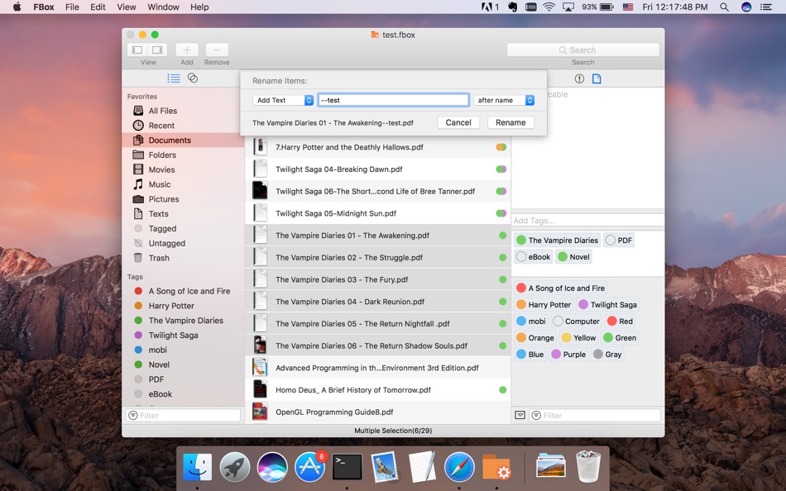This screenshot has height=491, width=786.
Task: Open the Edit menu
Action: point(98,7)
